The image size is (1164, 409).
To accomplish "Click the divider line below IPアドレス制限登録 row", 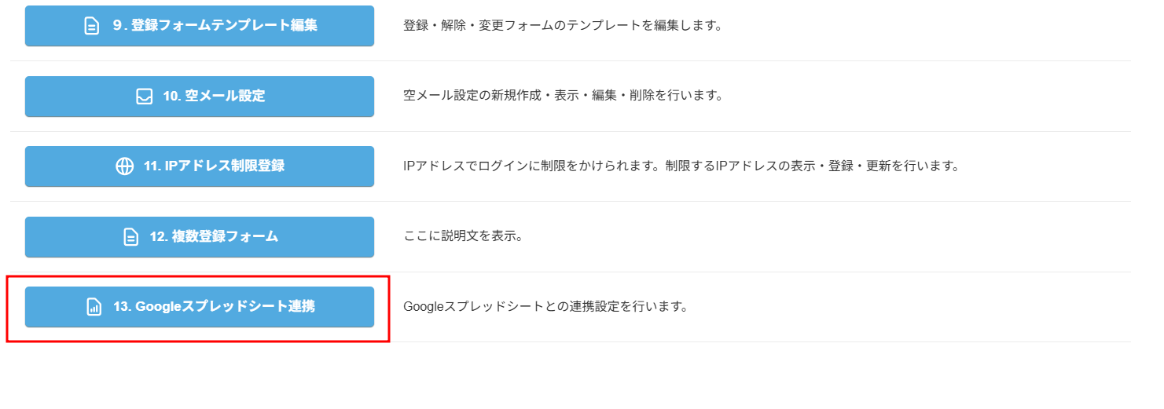I will pyautogui.click(x=571, y=201).
